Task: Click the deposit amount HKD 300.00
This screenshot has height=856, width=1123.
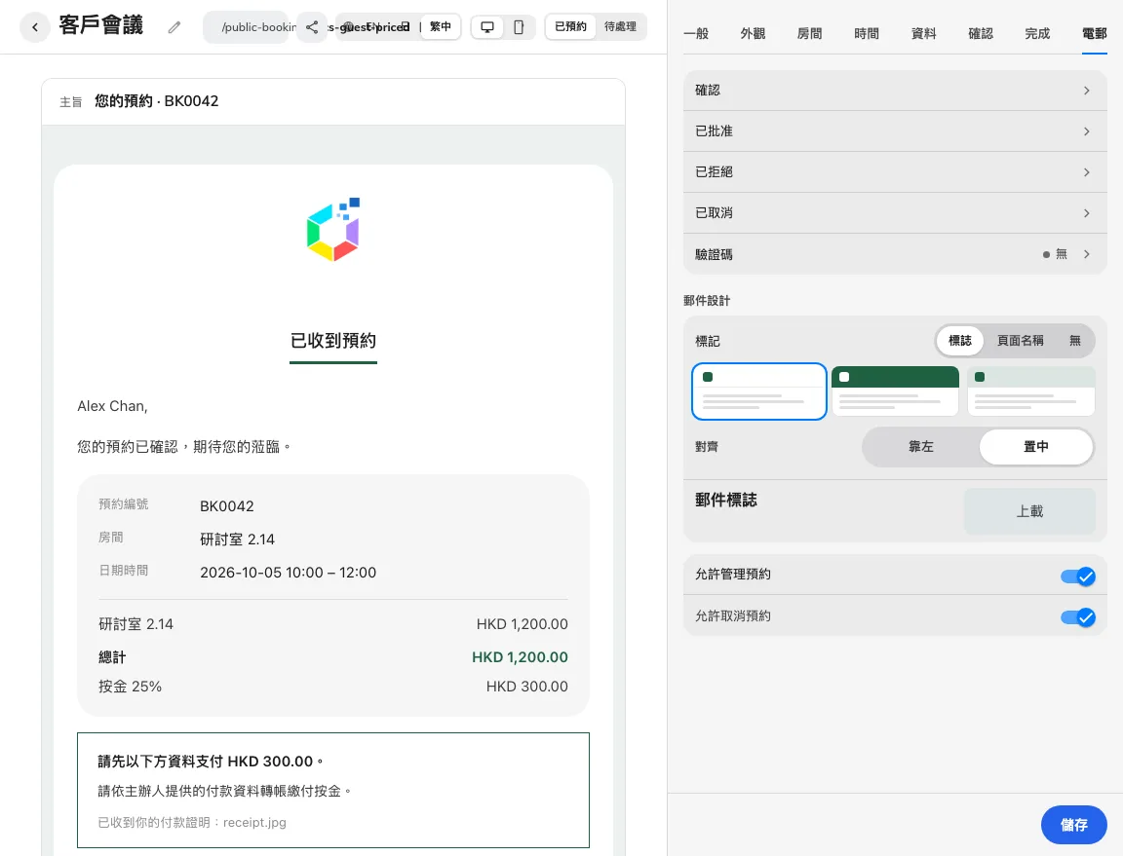Action: 527,687
